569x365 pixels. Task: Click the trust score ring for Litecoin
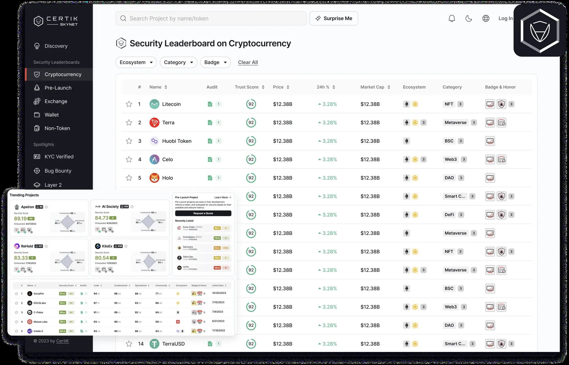(x=251, y=104)
